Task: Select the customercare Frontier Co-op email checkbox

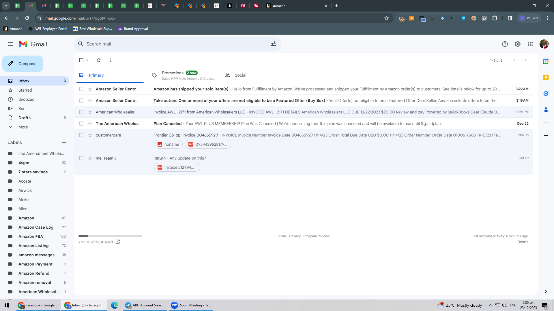Action: (x=81, y=135)
